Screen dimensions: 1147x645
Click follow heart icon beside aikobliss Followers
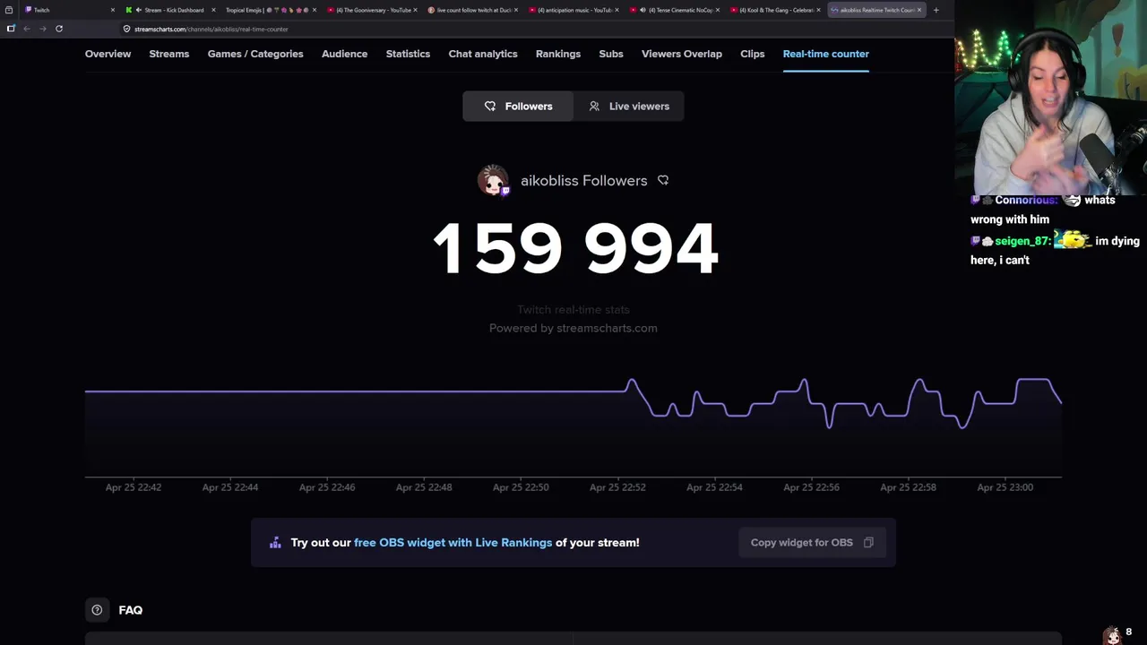coord(663,180)
